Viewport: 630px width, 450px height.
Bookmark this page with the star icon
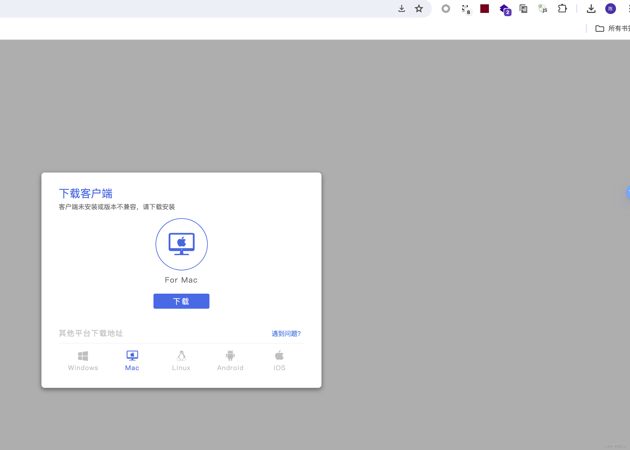point(419,9)
